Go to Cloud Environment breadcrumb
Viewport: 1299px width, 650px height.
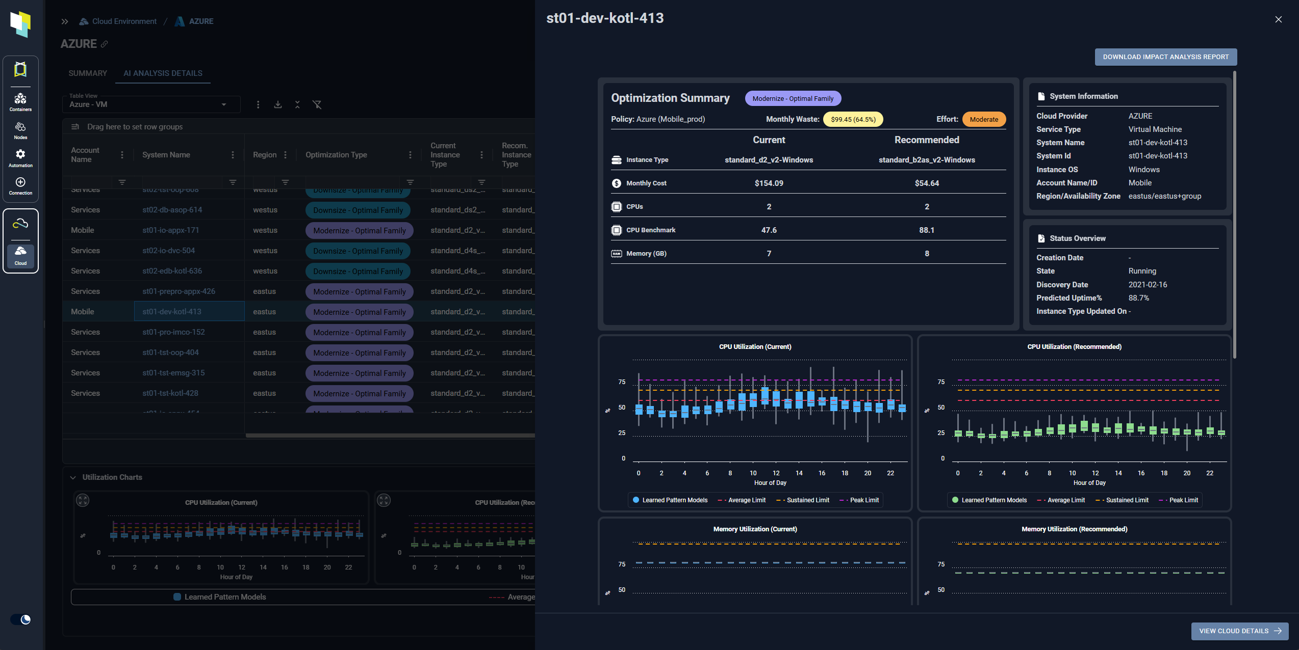coord(118,21)
